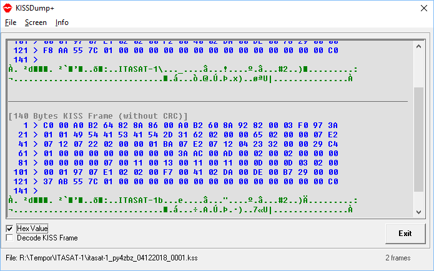The image size is (434, 271).
Task: Open the Screen menu
Action: click(36, 22)
